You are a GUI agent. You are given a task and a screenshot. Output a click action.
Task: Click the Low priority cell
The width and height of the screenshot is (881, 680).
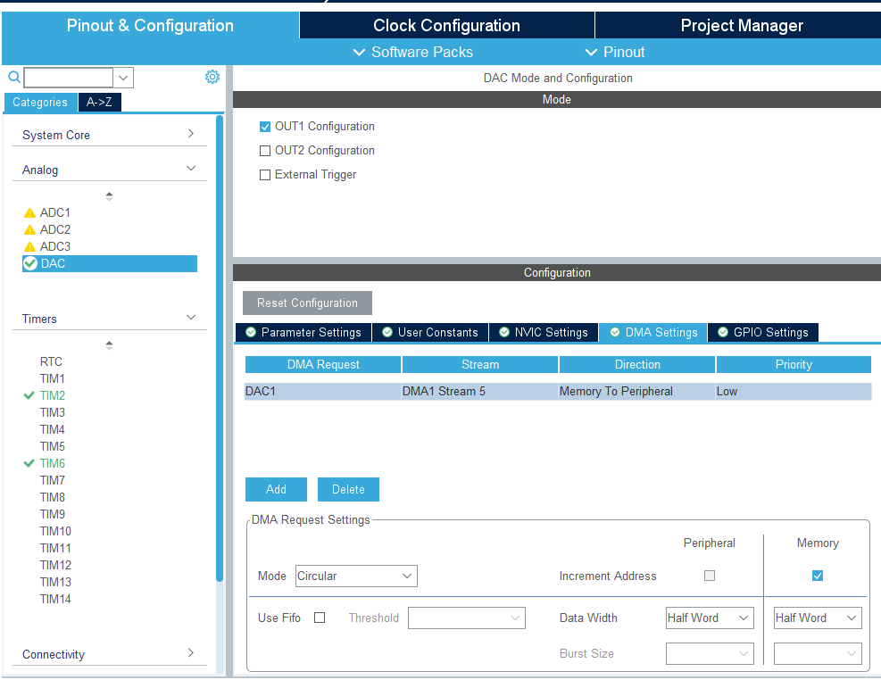pos(794,392)
